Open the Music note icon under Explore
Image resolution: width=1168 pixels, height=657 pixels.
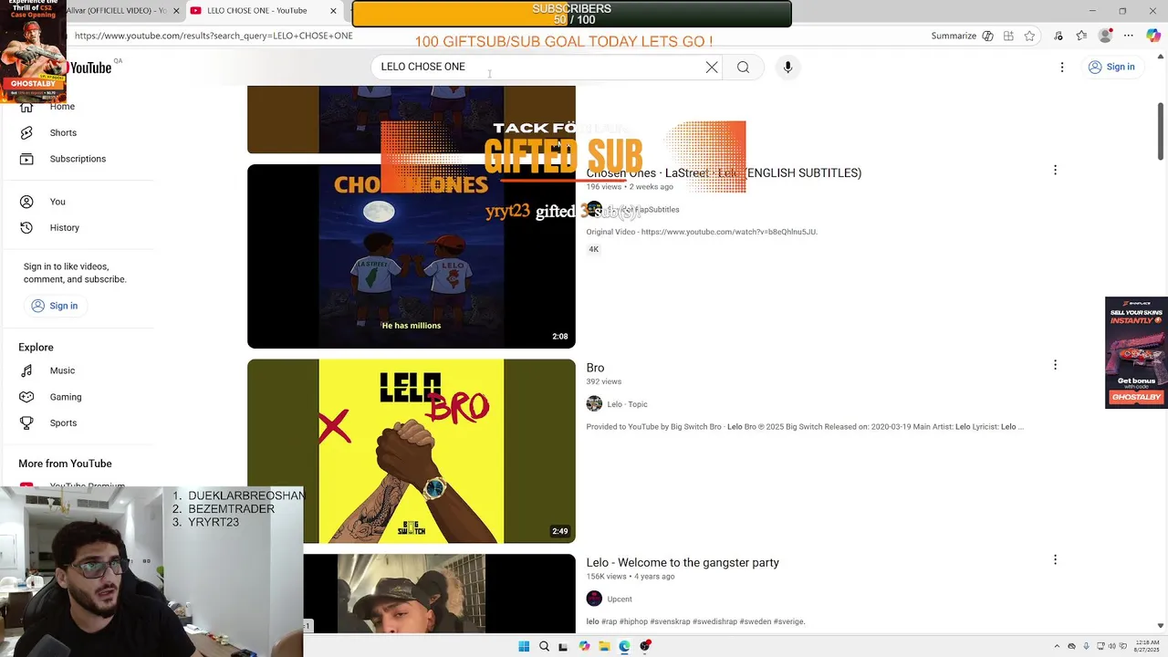click(x=26, y=370)
